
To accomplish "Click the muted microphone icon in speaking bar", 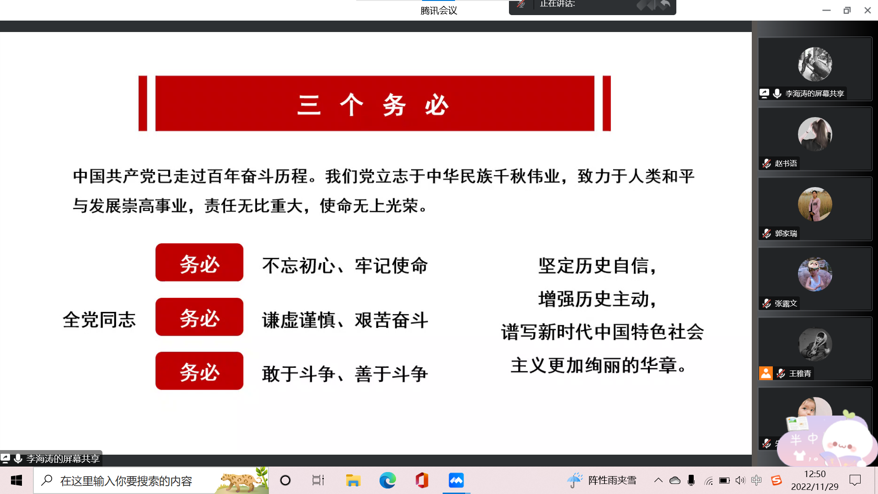I will coord(521,5).
